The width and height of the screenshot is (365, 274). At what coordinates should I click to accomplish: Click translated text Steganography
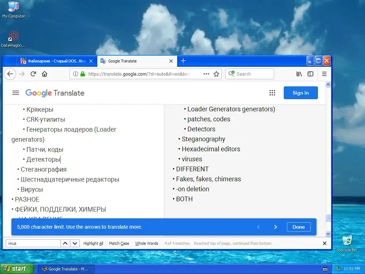pyautogui.click(x=204, y=139)
